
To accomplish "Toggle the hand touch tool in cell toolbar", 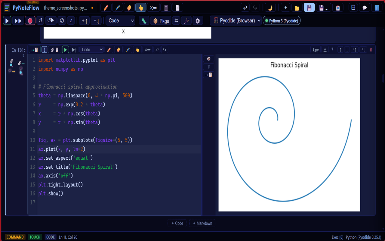I will 137,50.
